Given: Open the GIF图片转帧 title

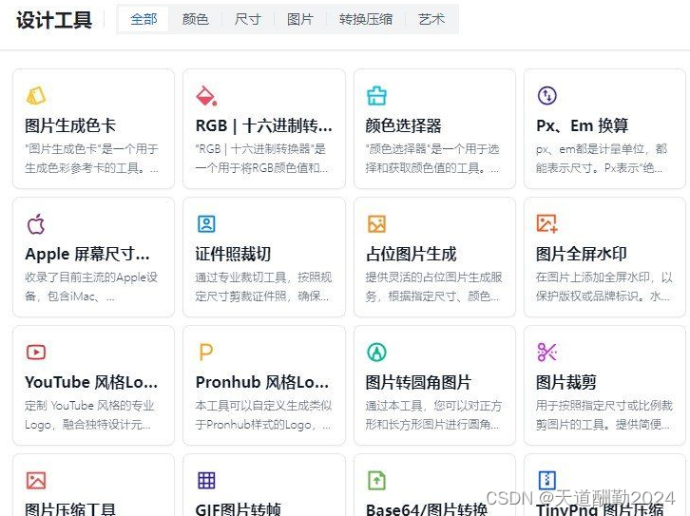Looking at the screenshot, I should point(238,509).
